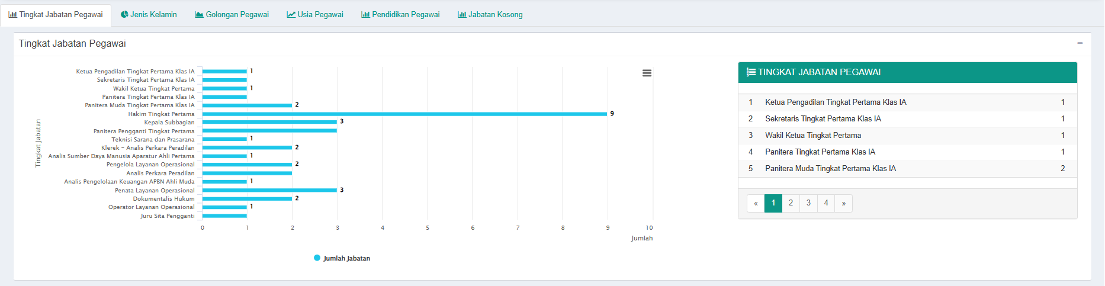
Task: Click the Penata Layanan Operasional bar
Action: point(269,190)
